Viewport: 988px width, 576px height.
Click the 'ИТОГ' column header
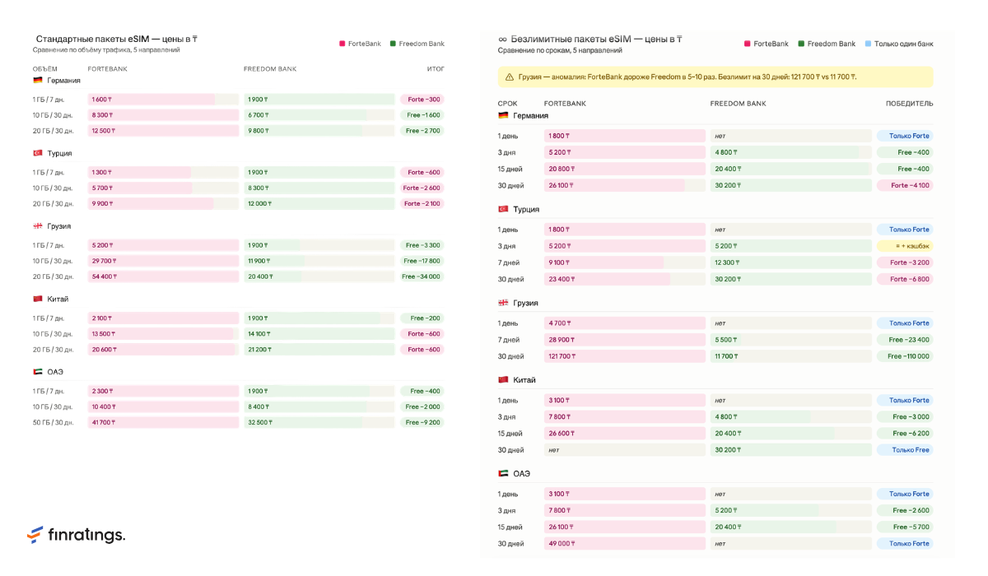pos(436,68)
